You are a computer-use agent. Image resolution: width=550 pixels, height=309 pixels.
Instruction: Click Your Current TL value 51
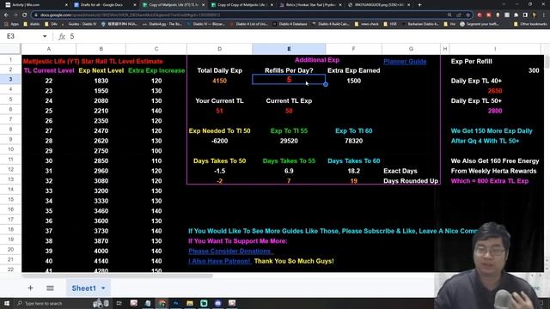pos(220,111)
